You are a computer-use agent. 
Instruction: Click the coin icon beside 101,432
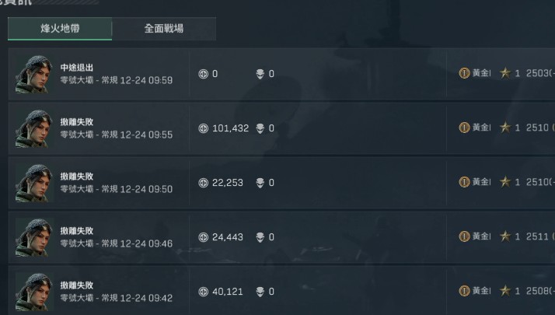(204, 128)
